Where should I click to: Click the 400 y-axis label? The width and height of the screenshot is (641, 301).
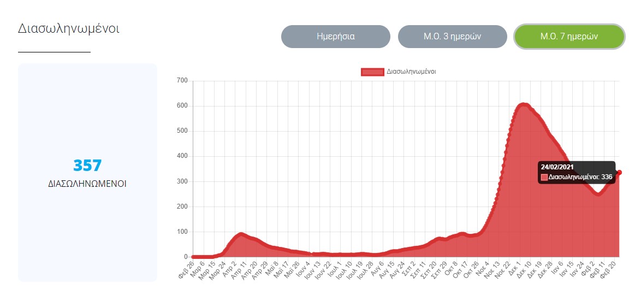tap(182, 156)
